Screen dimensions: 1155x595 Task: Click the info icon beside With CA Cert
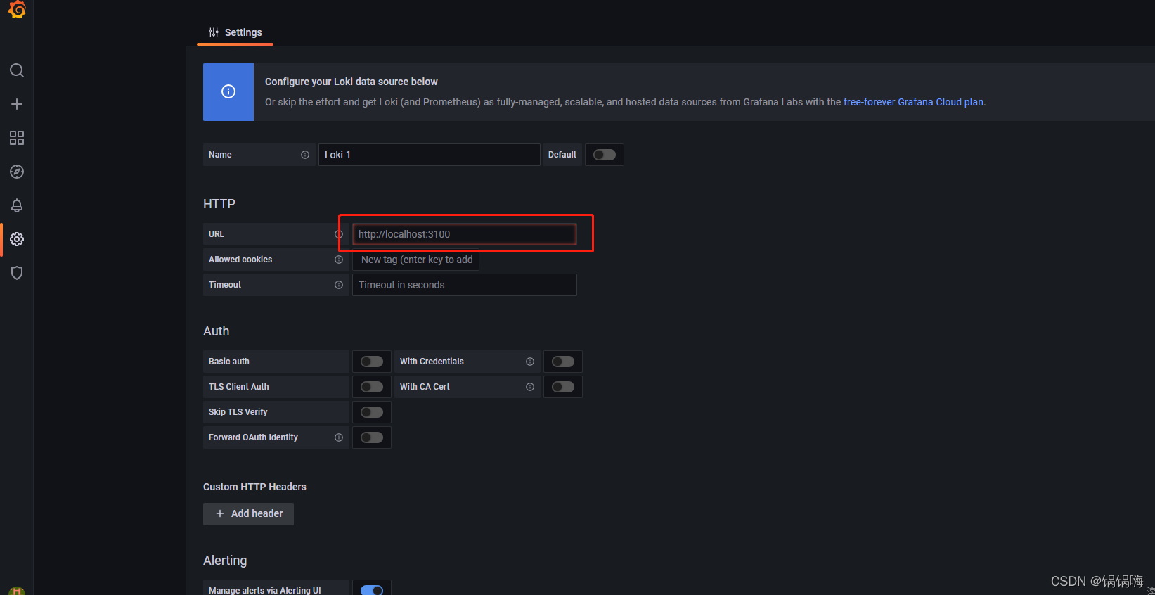(530, 387)
